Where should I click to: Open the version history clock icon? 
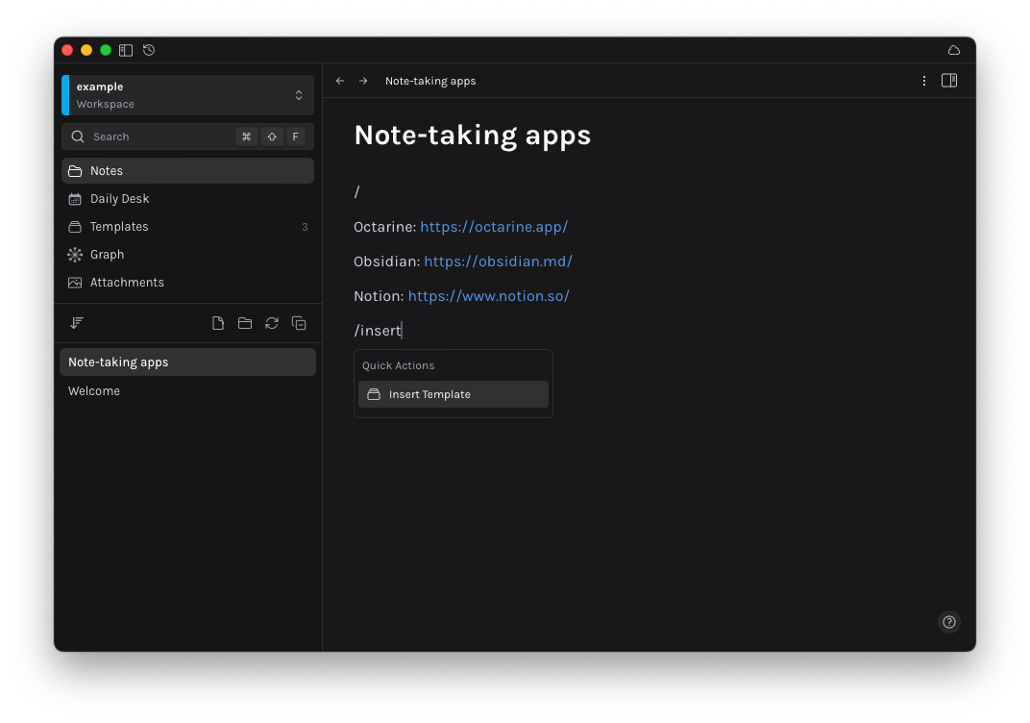point(149,50)
